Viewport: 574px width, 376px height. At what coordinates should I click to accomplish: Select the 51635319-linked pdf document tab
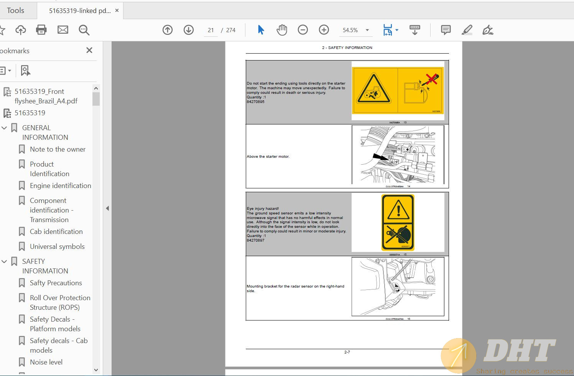pyautogui.click(x=79, y=11)
